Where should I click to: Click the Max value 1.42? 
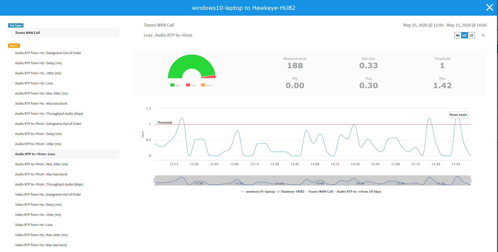pos(442,85)
